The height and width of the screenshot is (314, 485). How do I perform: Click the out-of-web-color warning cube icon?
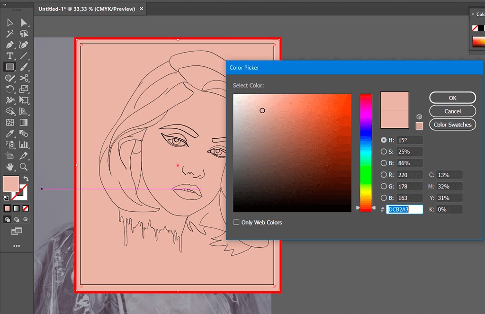[419, 117]
